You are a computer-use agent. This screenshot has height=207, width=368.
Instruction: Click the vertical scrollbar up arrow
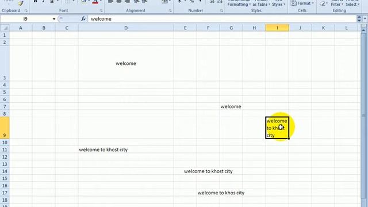pyautogui.click(x=363, y=30)
